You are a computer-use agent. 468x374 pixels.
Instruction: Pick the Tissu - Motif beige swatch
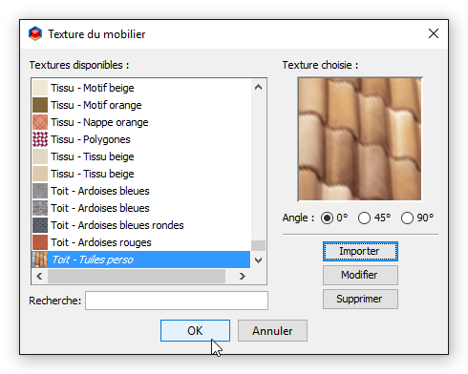[40, 88]
